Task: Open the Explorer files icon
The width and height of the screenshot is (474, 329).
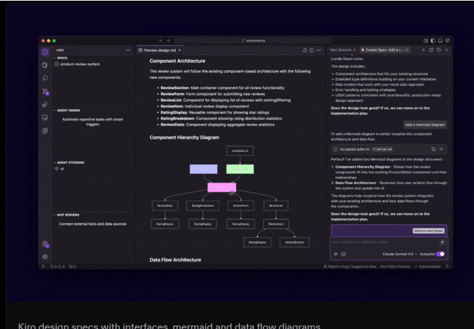Action: (x=45, y=65)
